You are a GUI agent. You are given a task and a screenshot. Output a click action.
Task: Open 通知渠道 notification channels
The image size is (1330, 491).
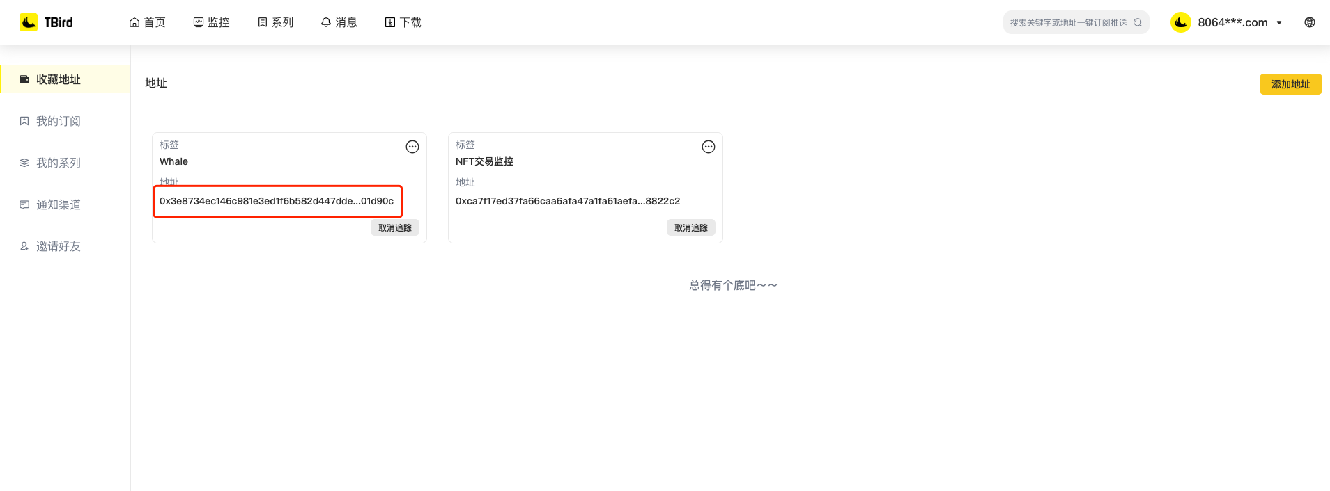(x=59, y=204)
